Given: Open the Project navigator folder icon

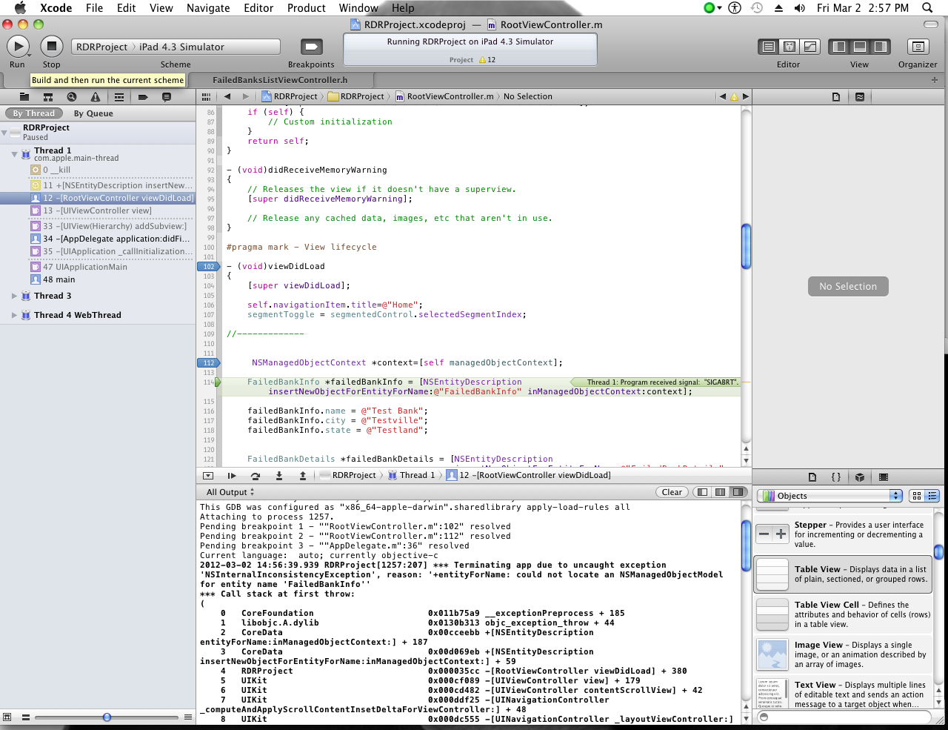Looking at the screenshot, I should 24,97.
